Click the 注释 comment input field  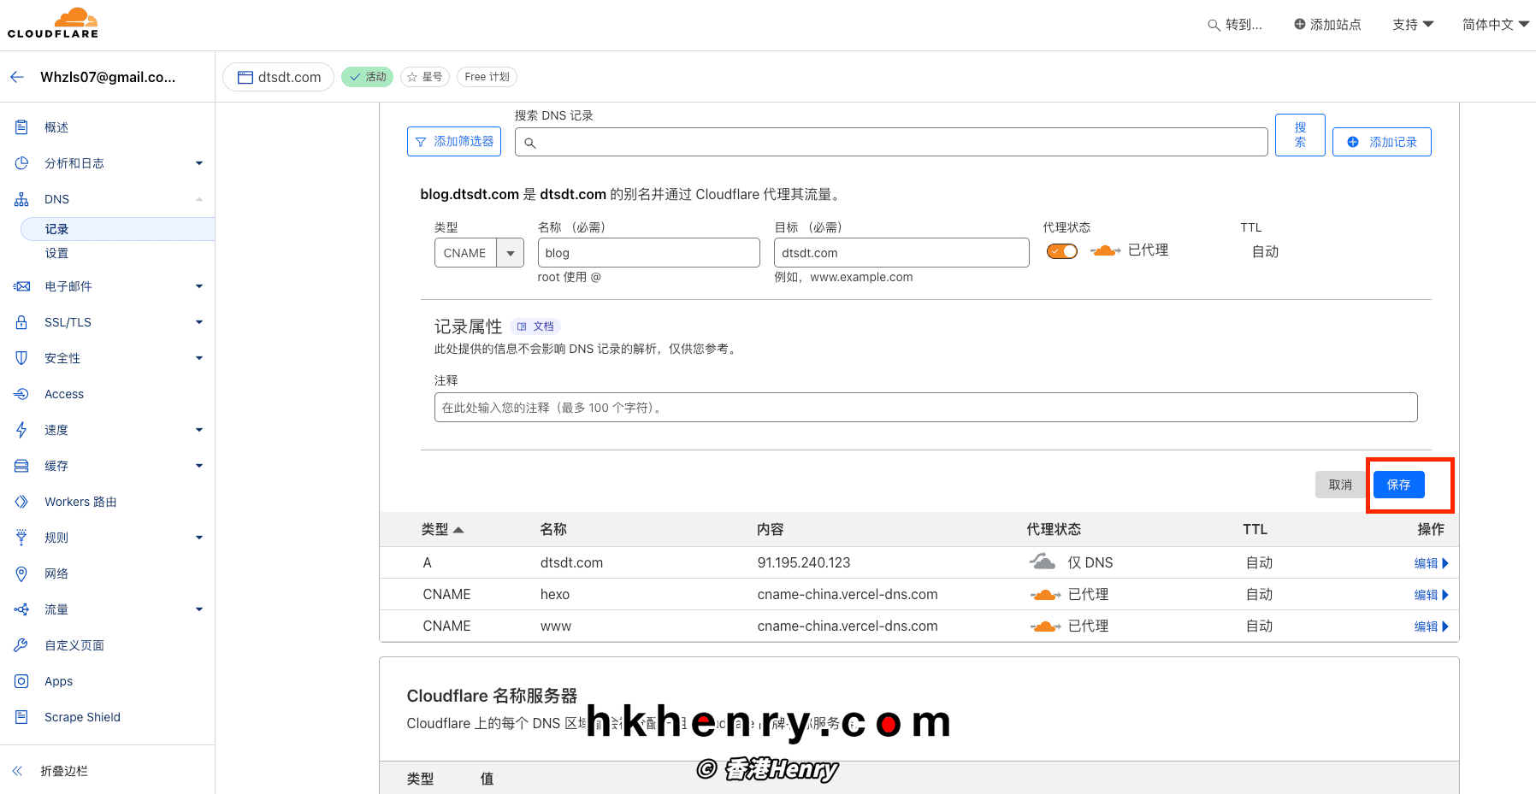(x=925, y=408)
